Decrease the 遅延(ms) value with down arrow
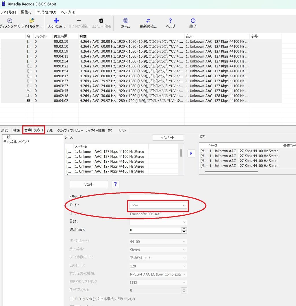The image size is (296, 306). click(184, 232)
